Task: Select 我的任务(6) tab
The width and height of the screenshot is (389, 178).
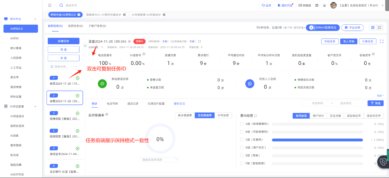Action: coord(75,26)
